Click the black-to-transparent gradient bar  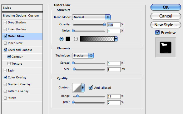pos(97,39)
